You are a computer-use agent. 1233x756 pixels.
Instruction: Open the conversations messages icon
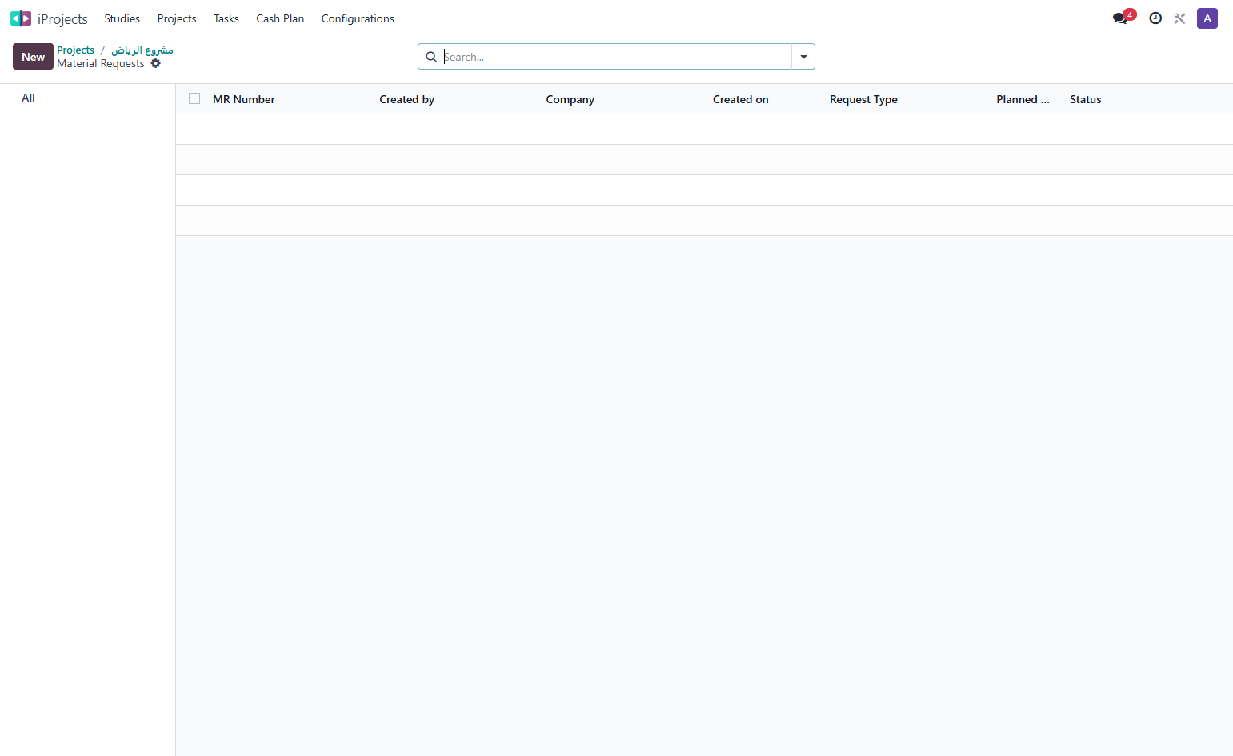pos(1120,18)
